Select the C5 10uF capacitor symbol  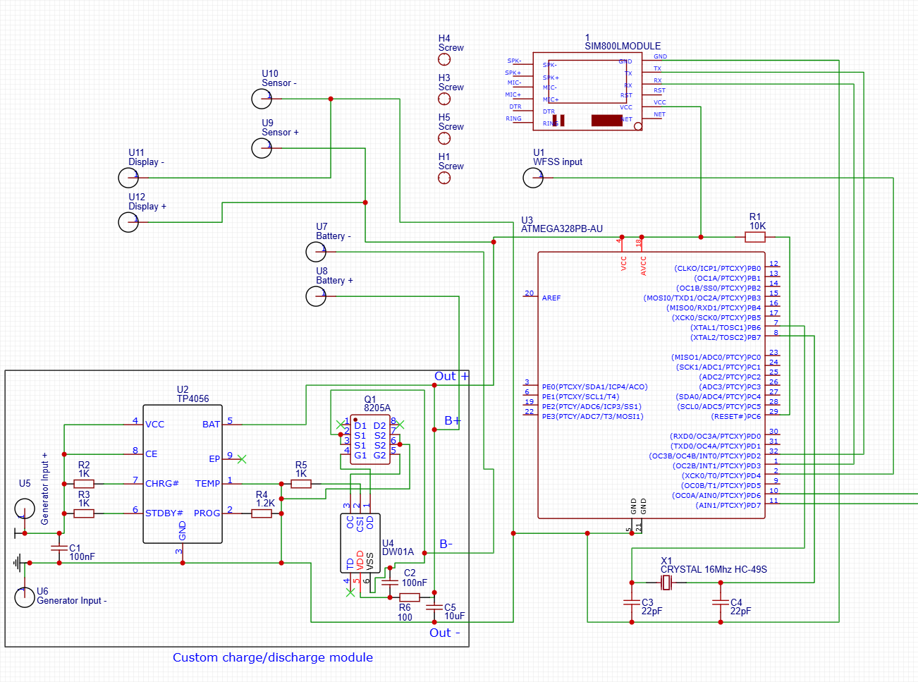tap(434, 607)
